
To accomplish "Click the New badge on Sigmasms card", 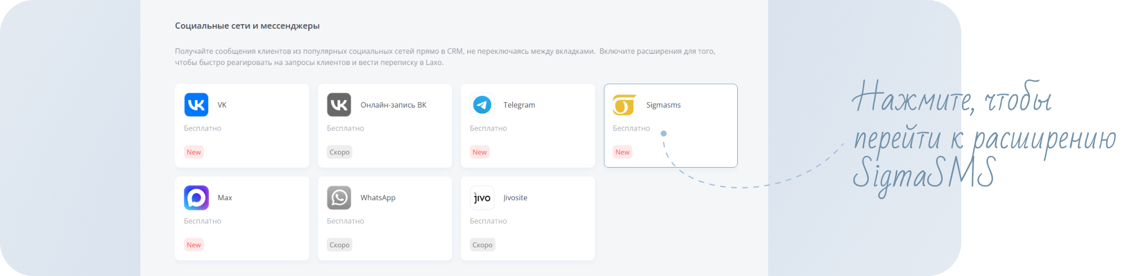I will (622, 152).
